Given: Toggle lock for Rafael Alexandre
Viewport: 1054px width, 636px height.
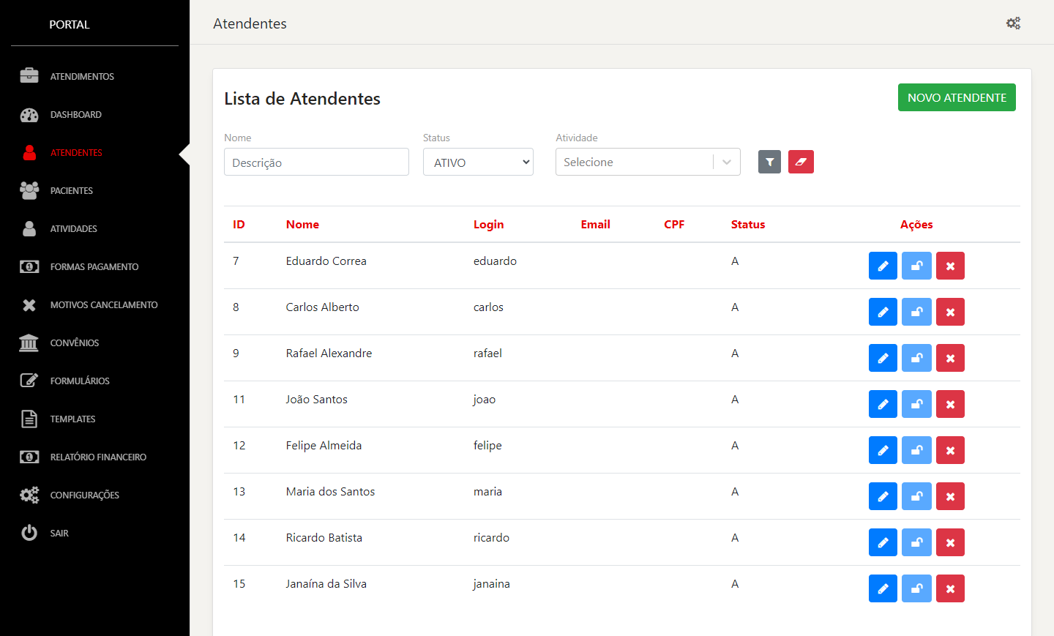Looking at the screenshot, I should click(916, 358).
